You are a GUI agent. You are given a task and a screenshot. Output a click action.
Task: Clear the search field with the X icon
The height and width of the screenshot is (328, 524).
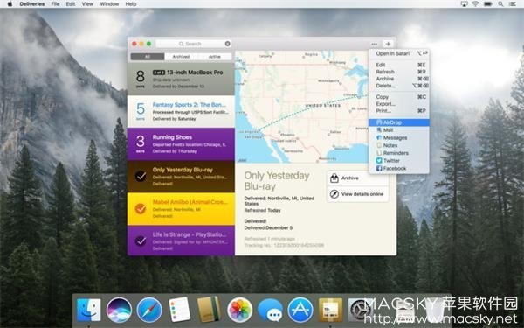(228, 44)
